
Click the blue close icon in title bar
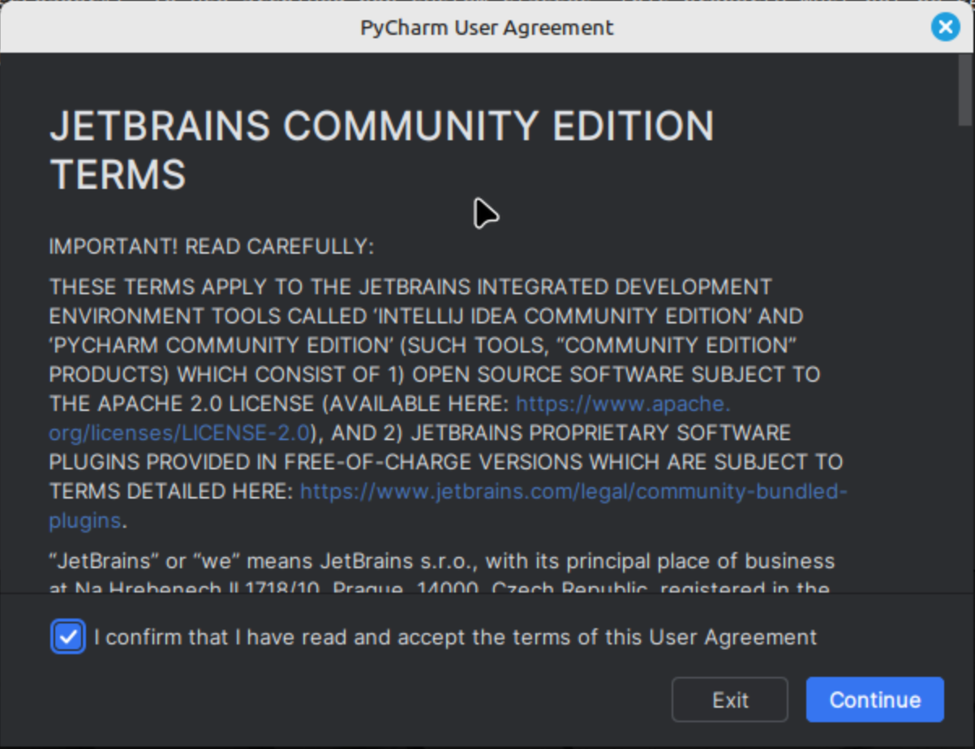coord(945,27)
